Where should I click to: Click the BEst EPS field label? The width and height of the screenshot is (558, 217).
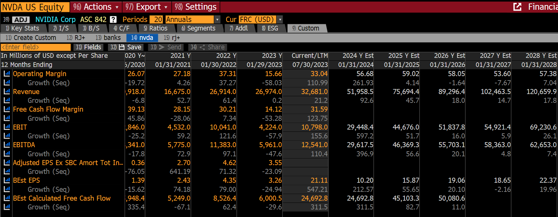coord(26,180)
